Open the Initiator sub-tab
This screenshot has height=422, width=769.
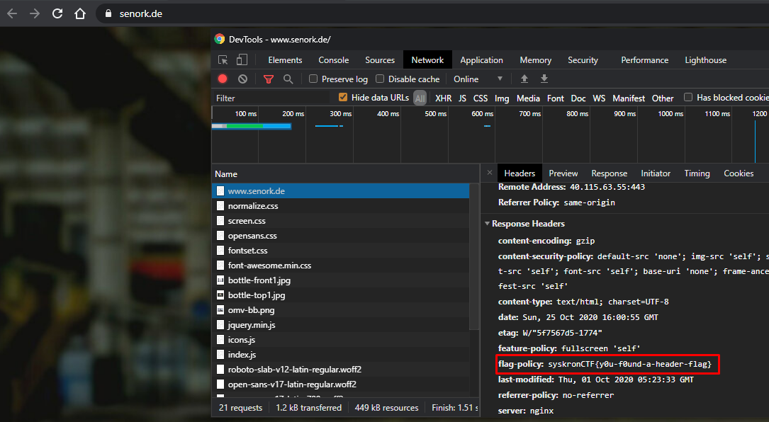coord(655,173)
